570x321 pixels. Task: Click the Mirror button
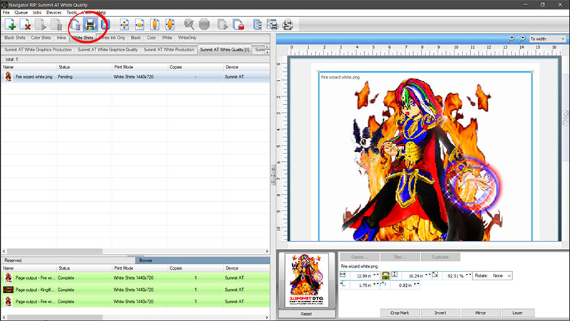(480, 312)
